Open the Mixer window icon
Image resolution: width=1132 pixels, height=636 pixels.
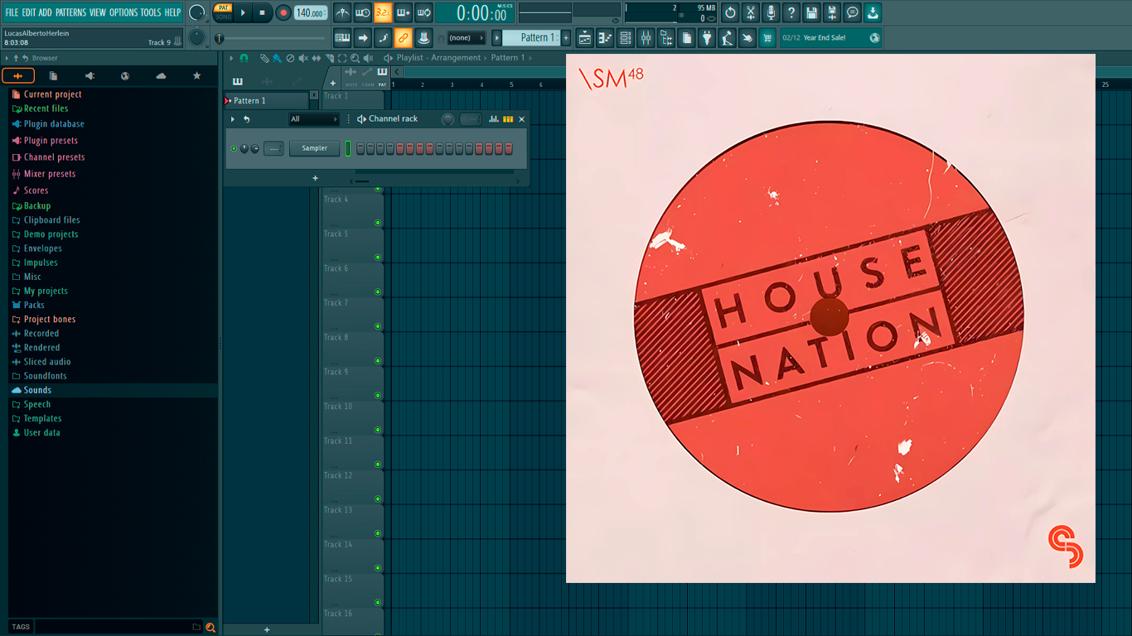coord(646,37)
